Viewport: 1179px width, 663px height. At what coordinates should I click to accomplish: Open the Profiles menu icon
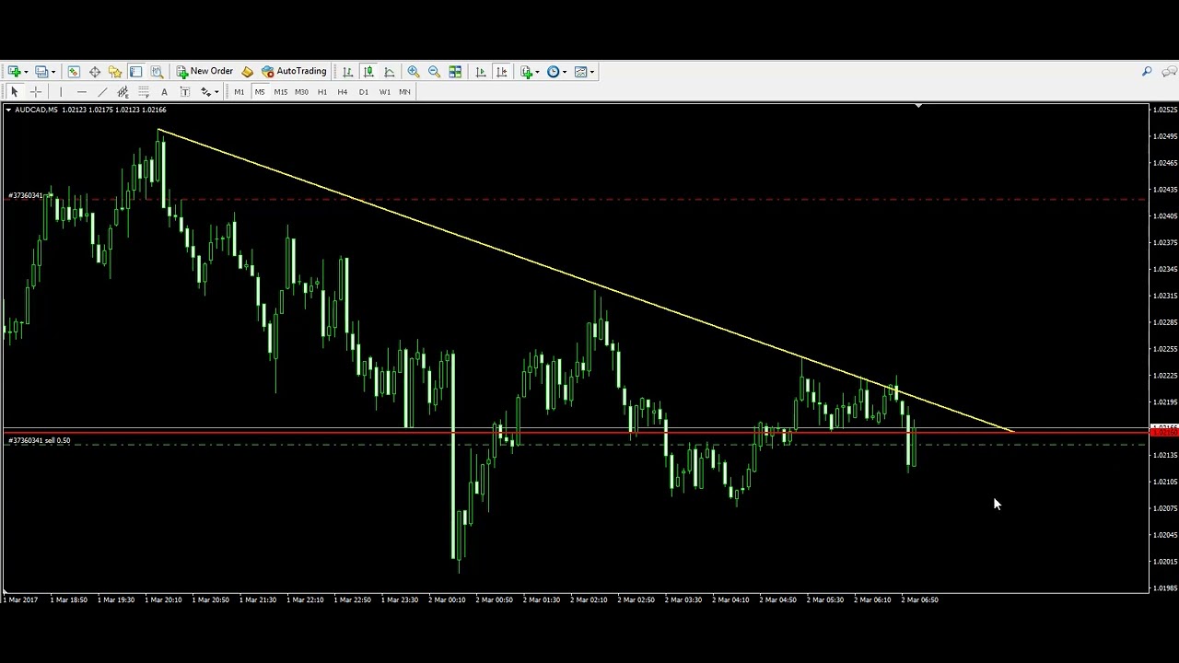(41, 71)
